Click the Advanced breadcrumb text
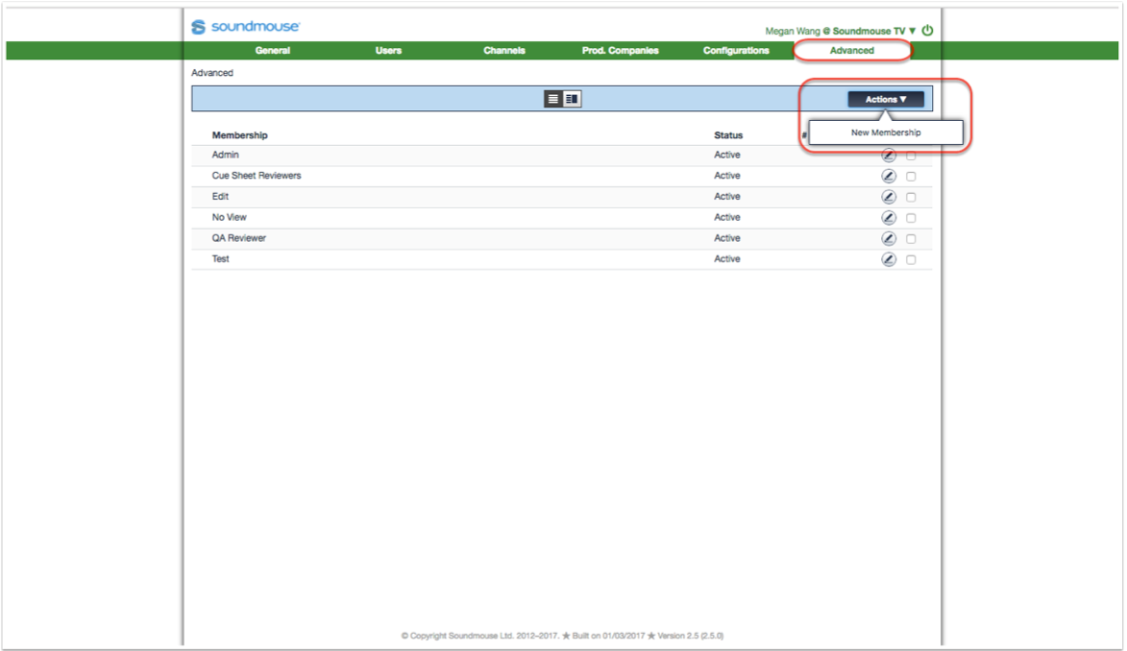Image resolution: width=1127 pixels, height=651 pixels. point(212,73)
